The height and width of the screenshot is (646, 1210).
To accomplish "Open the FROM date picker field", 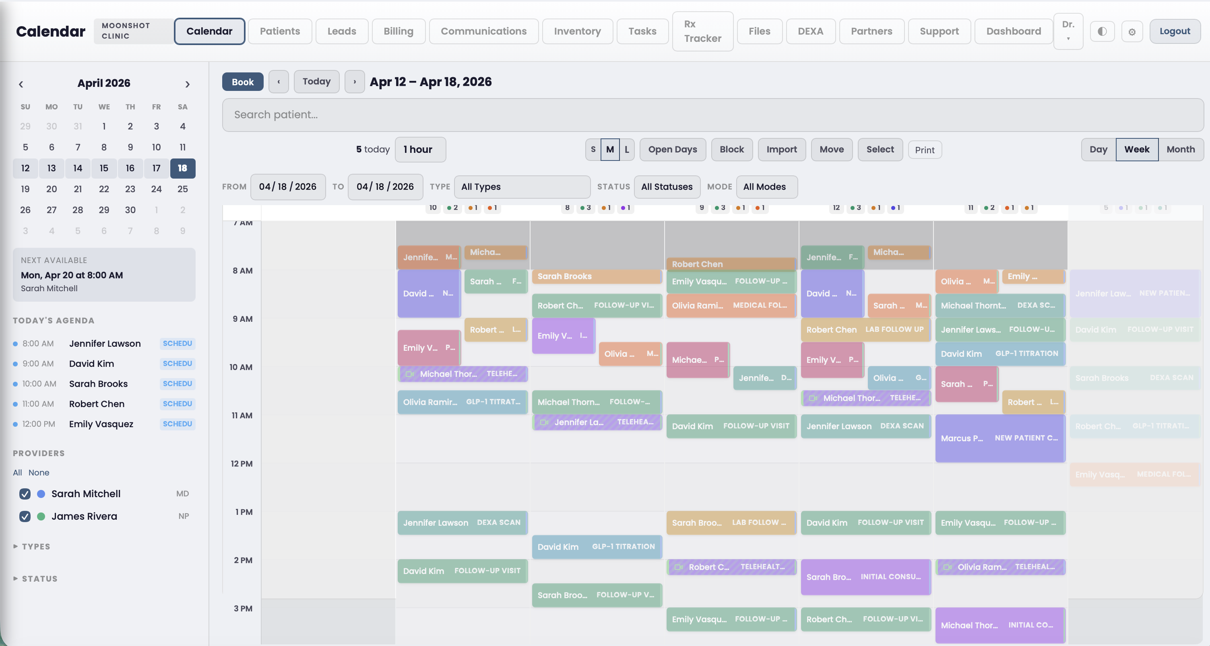I will click(287, 187).
